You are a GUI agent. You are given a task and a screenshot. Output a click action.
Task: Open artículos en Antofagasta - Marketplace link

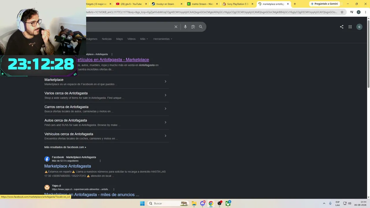113,60
